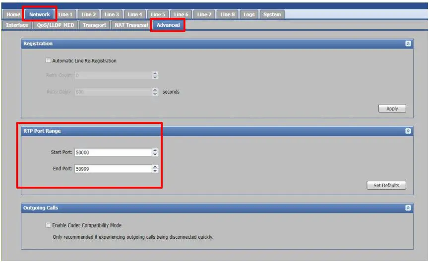
Task: Collapse the Outgoing Calls section
Action: (x=408, y=208)
